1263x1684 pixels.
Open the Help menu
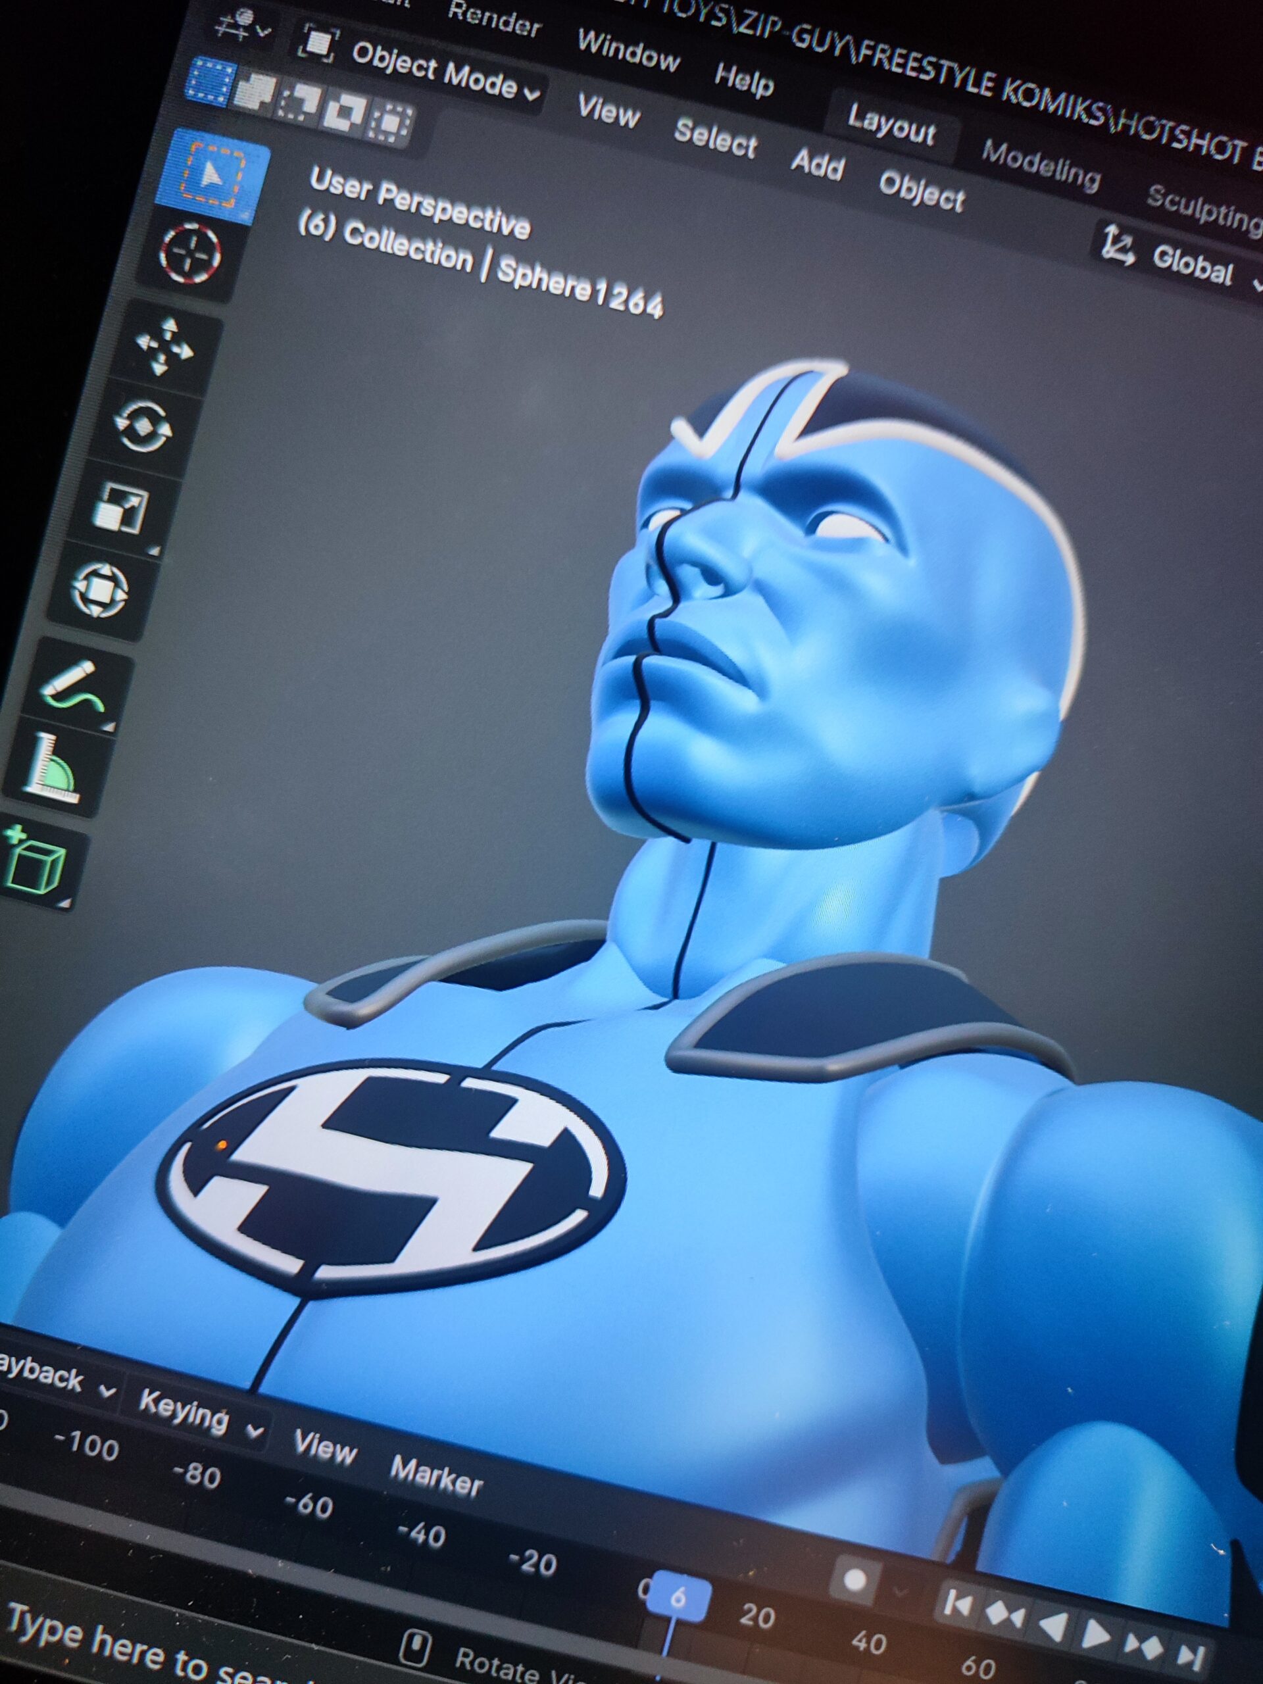tap(744, 79)
